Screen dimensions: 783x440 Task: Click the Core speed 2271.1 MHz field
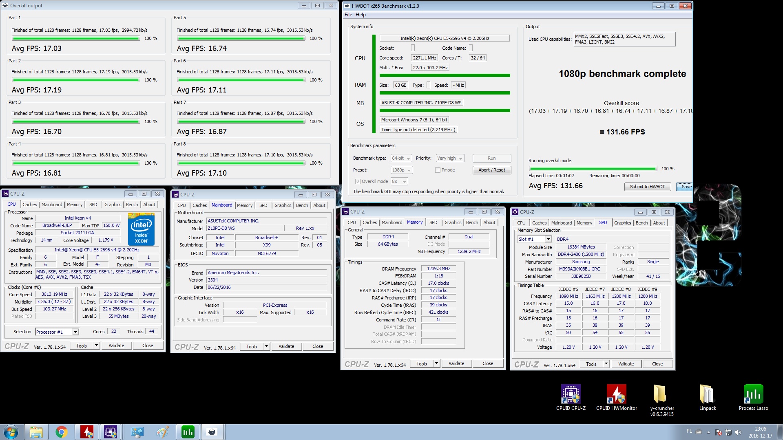tap(424, 58)
